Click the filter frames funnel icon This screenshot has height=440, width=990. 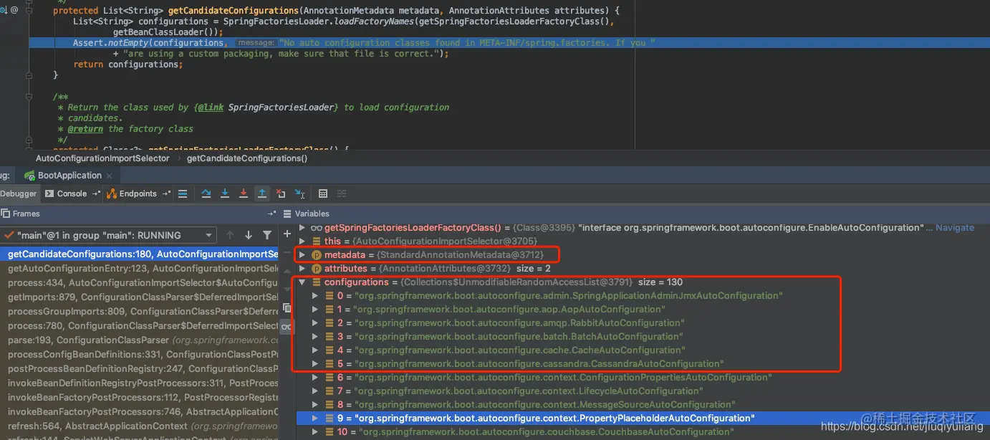click(x=267, y=235)
